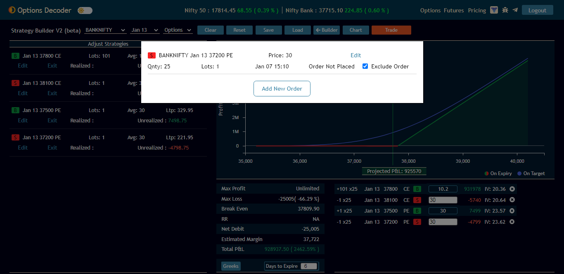
Task: Click price field of 37500 PE leg
Action: coord(443,211)
